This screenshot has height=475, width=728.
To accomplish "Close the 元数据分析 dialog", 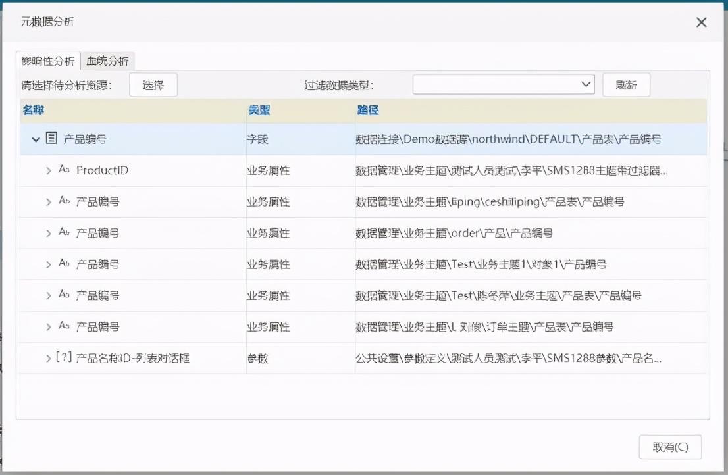I will 701,22.
